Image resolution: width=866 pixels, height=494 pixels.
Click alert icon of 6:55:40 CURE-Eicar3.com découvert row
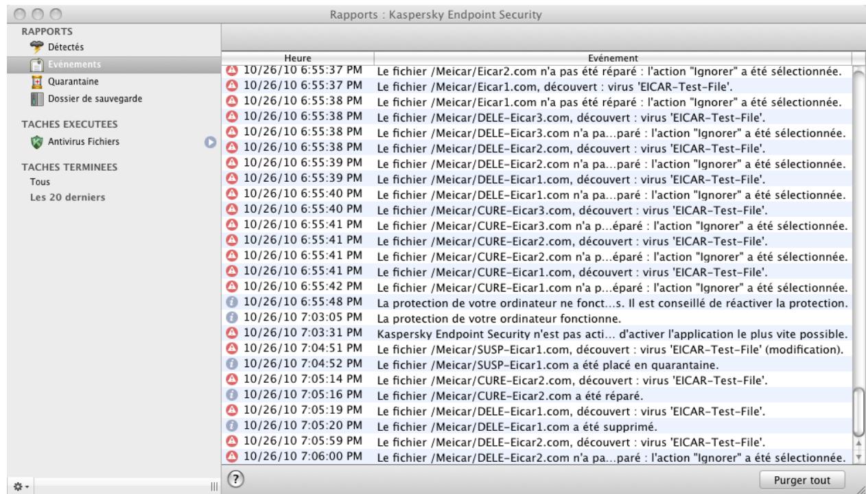[x=231, y=209]
